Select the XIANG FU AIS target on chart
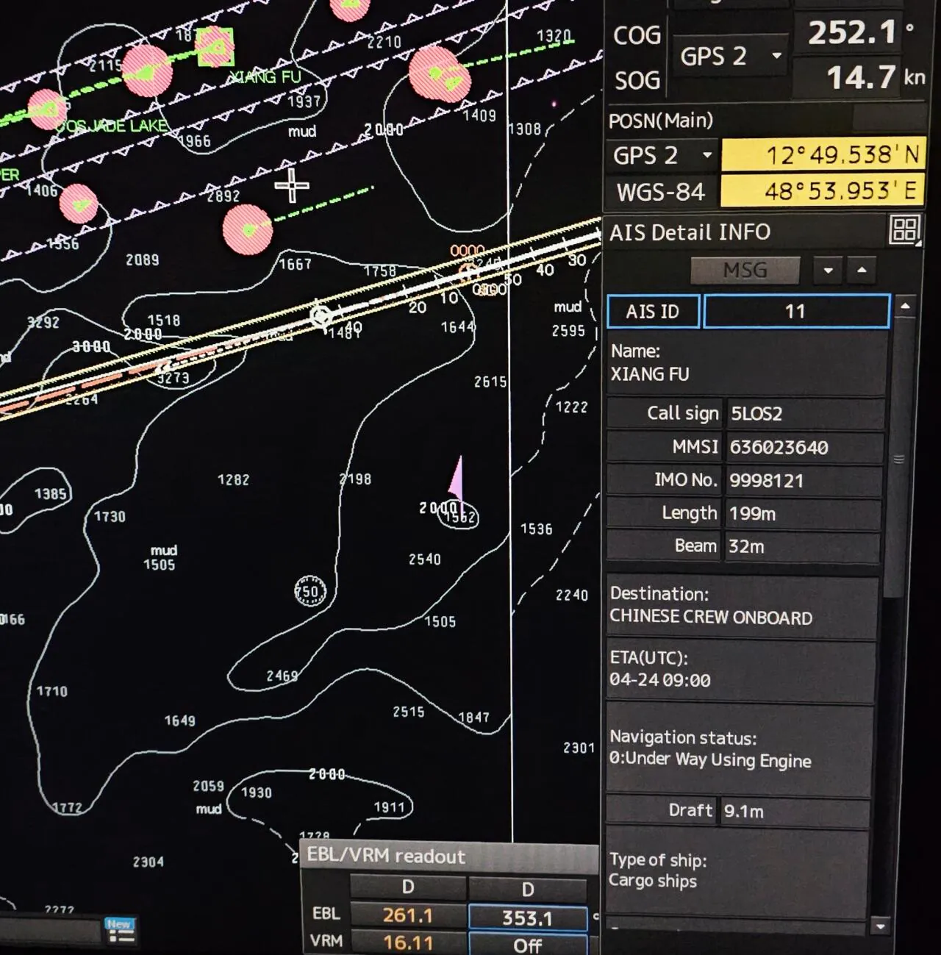The height and width of the screenshot is (955, 941). [215, 48]
